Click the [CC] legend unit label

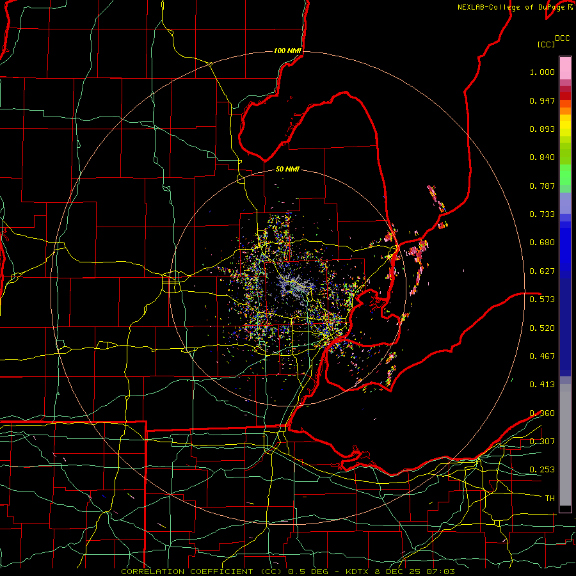coord(547,44)
